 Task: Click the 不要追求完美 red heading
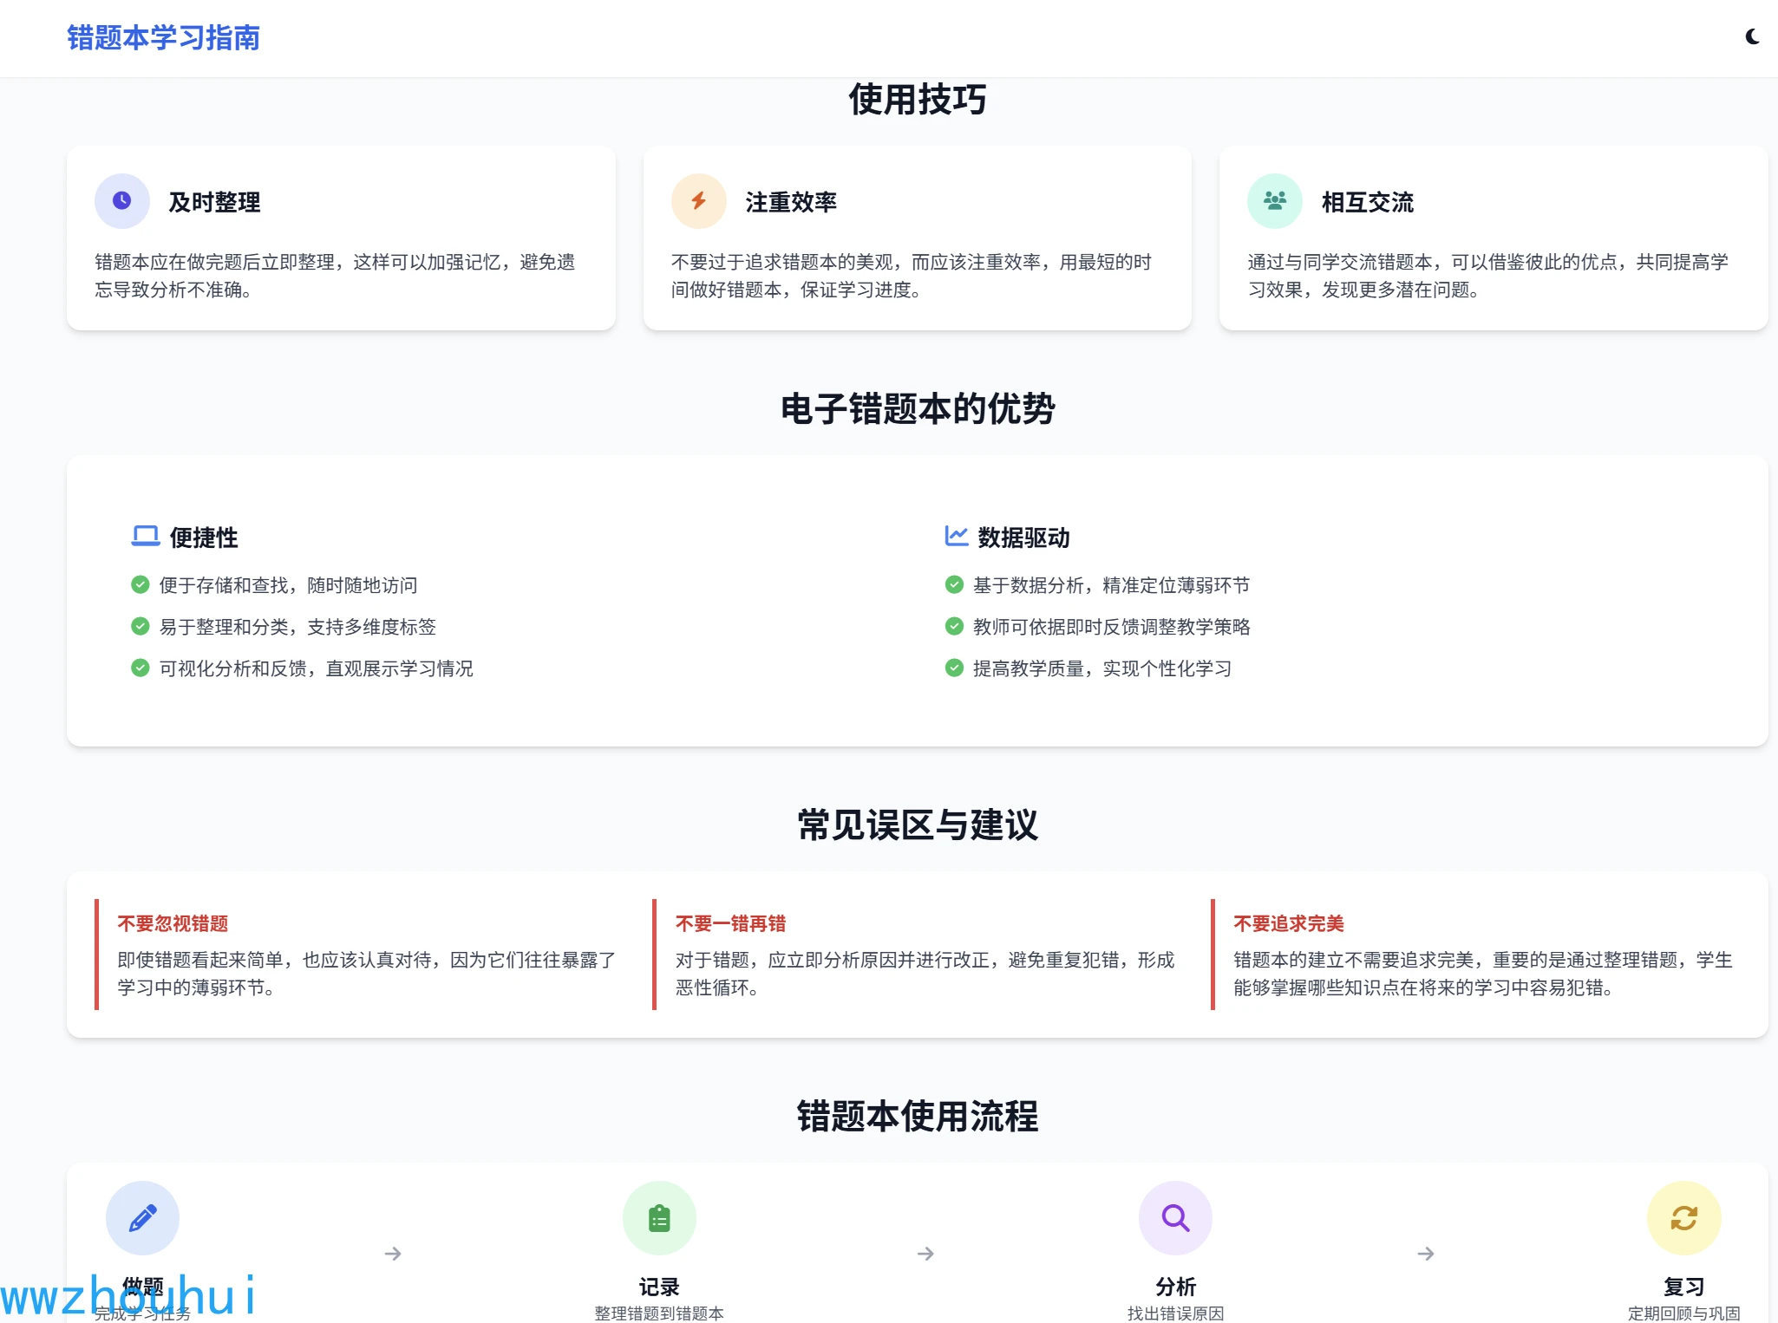pos(1288,924)
